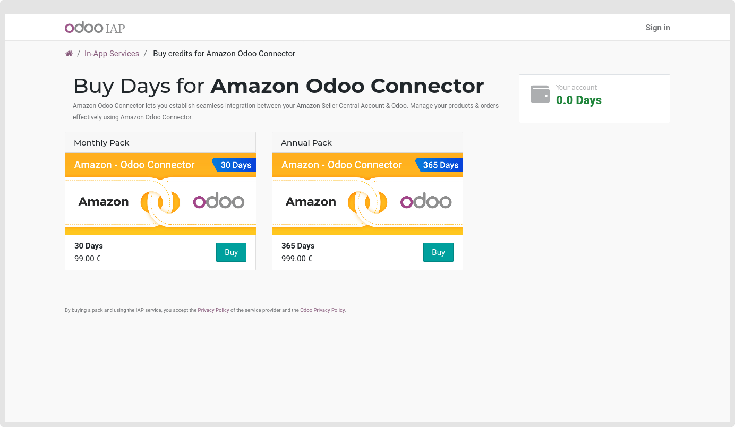Click Odoo logo in Annual Pack image

[x=426, y=202]
